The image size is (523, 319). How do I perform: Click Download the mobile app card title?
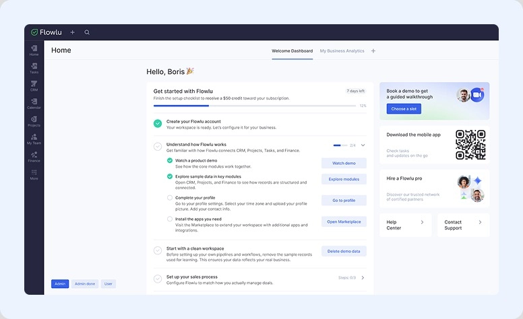pyautogui.click(x=414, y=135)
